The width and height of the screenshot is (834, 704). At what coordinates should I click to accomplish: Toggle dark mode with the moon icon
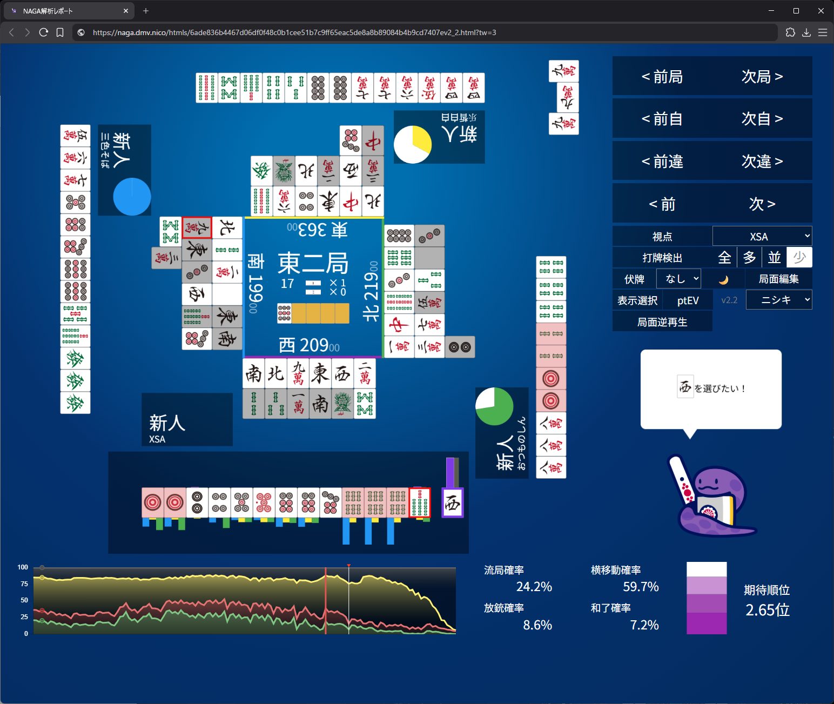click(x=723, y=279)
